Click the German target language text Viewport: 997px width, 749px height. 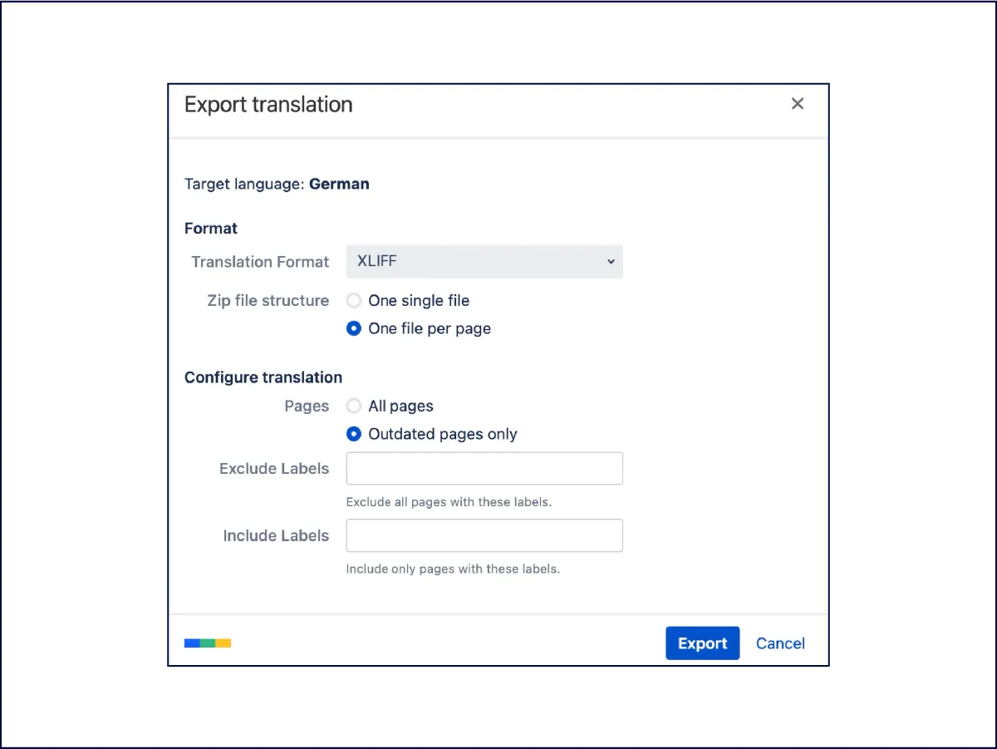pyautogui.click(x=339, y=185)
